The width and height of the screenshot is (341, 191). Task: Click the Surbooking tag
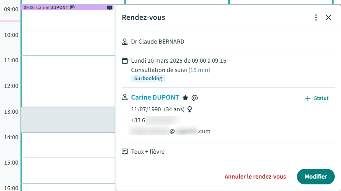click(148, 79)
